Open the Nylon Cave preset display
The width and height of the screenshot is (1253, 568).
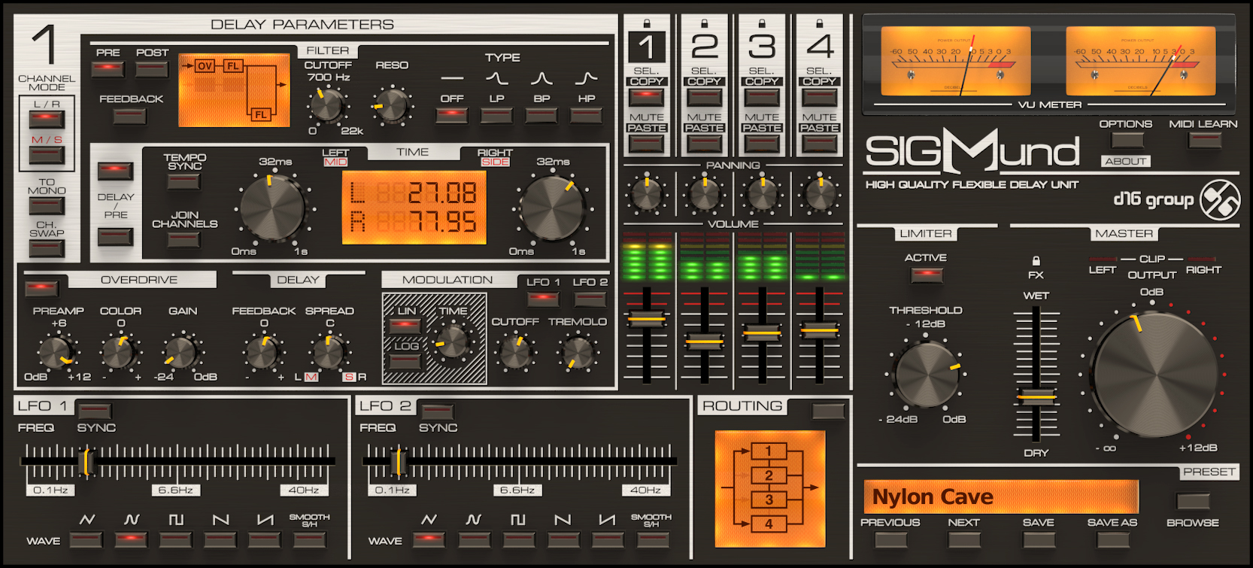coord(1000,497)
